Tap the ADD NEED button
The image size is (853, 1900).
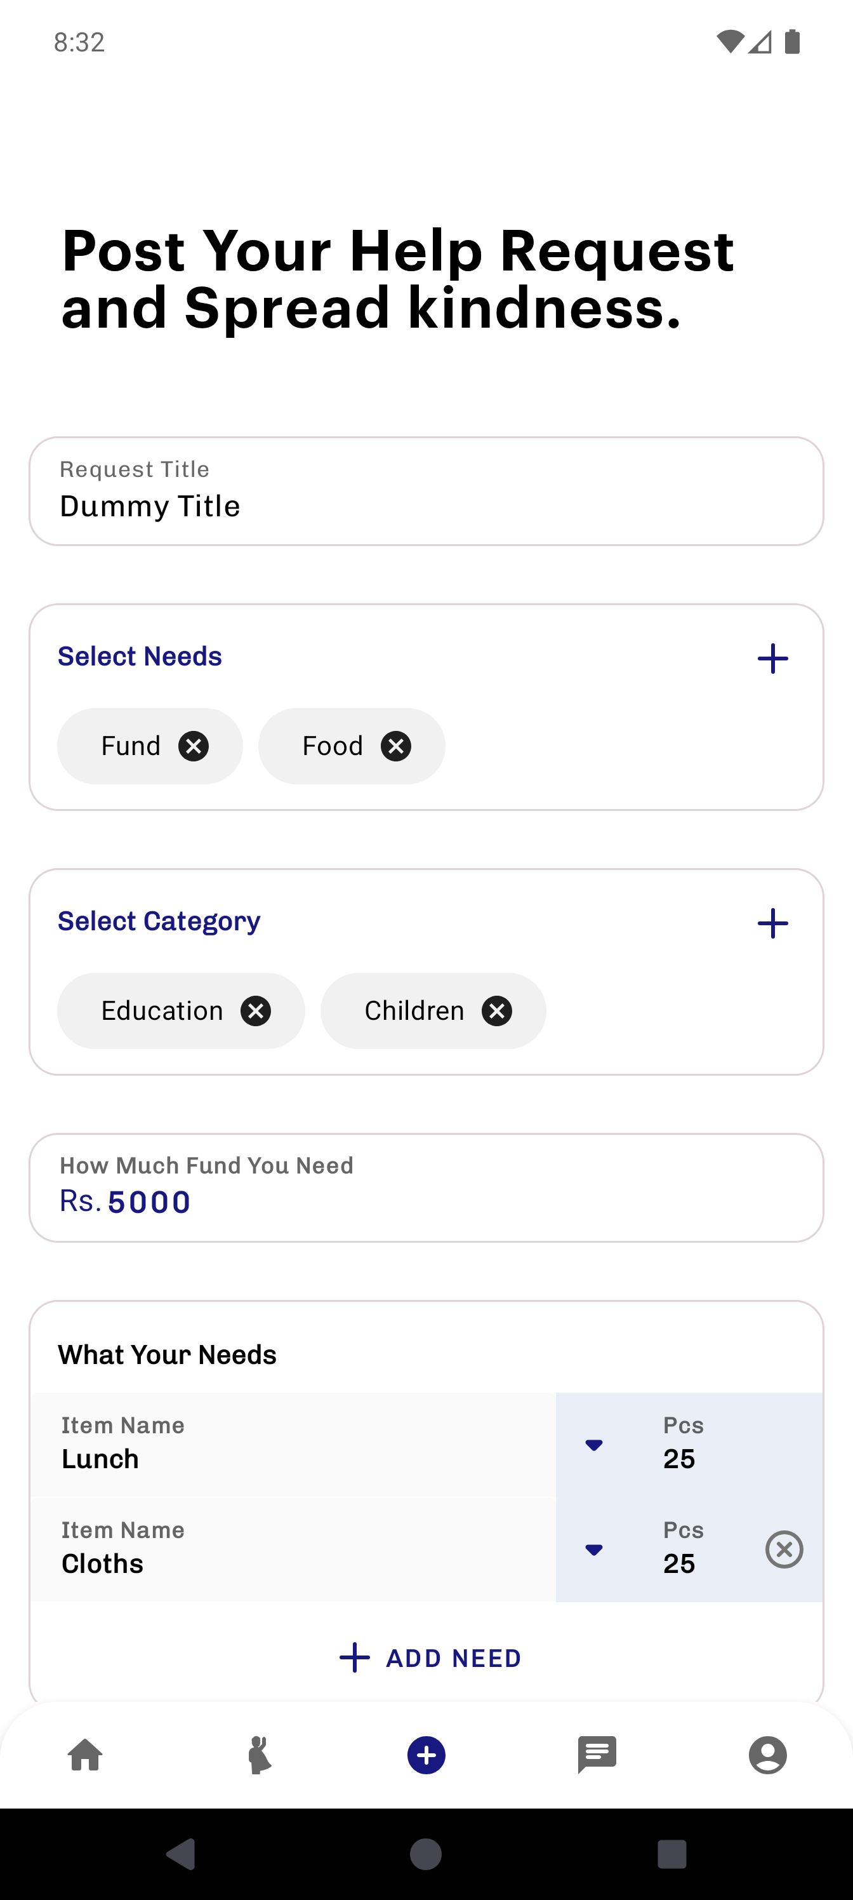point(430,1658)
